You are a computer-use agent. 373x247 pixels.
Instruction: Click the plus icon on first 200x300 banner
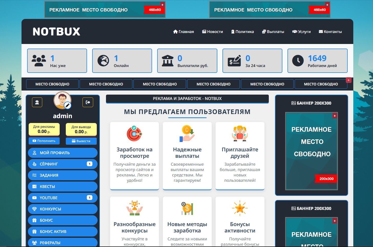pos(335,116)
